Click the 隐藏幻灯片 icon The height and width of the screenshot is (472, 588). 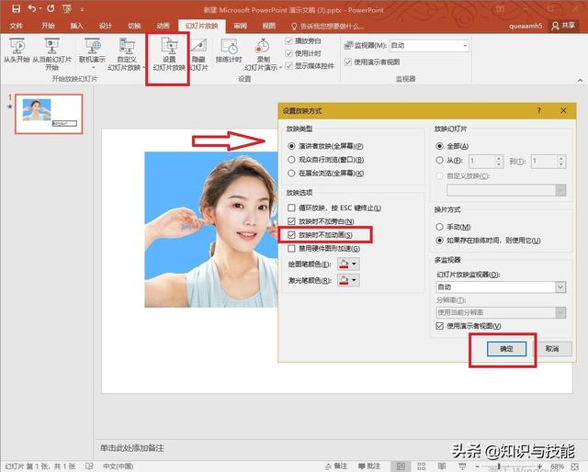[x=198, y=46]
